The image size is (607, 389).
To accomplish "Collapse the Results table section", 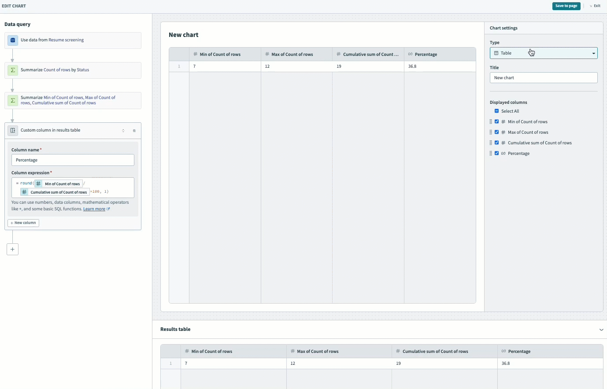I will click(x=601, y=329).
